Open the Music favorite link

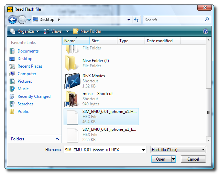pyautogui.click(x=23, y=89)
